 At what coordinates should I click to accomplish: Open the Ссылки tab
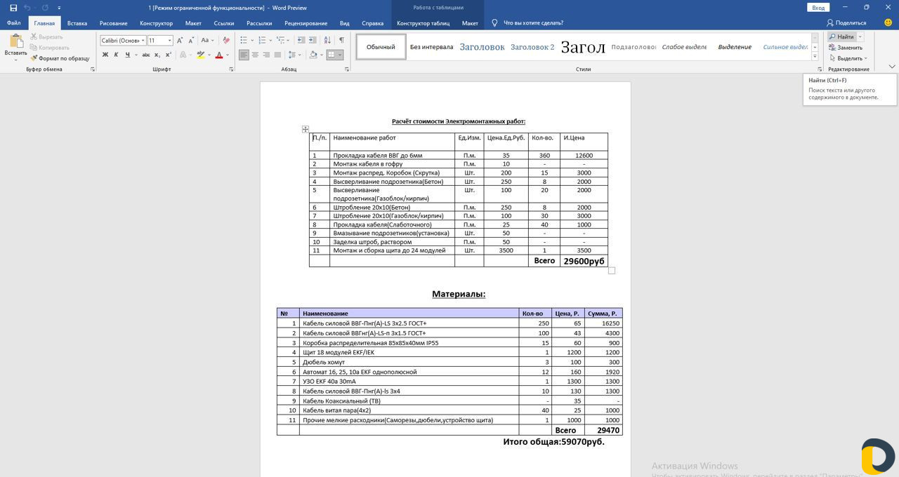click(x=224, y=23)
